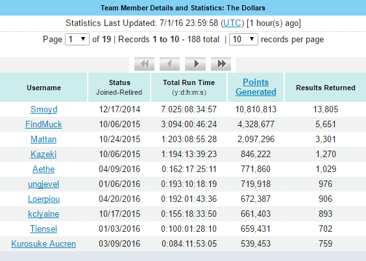Image resolution: width=366 pixels, height=261 pixels.
Task: Open Loerpiou's member link
Action: click(43, 199)
